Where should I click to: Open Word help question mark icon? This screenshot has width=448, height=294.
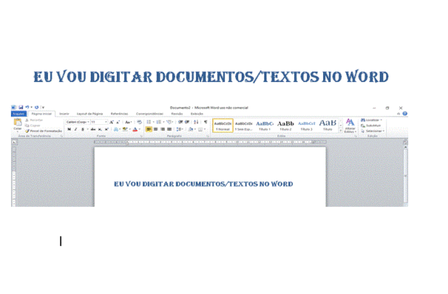pos(404,114)
